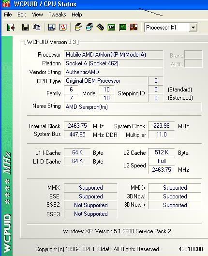208x256 pixels.
Task: Save CPU info with floppy disk icon
Action: [26, 27]
